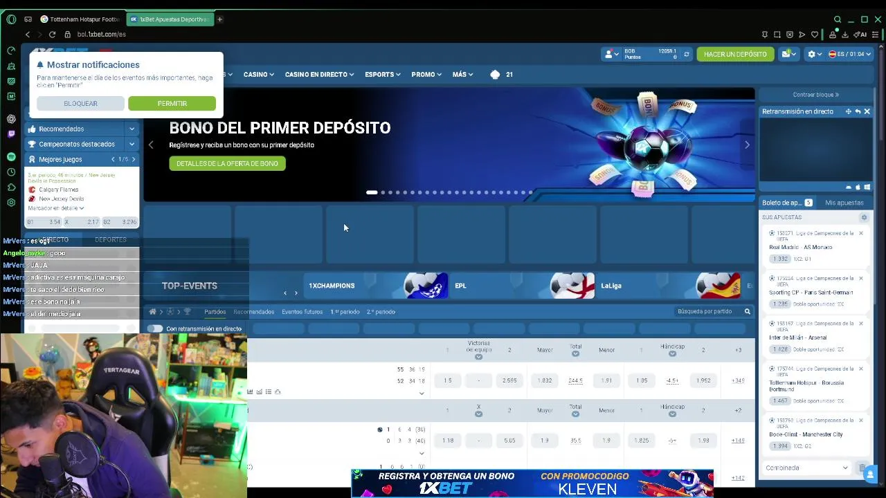The width and height of the screenshot is (886, 498).
Task: Select the Eventos futuros tab
Action: click(x=302, y=312)
